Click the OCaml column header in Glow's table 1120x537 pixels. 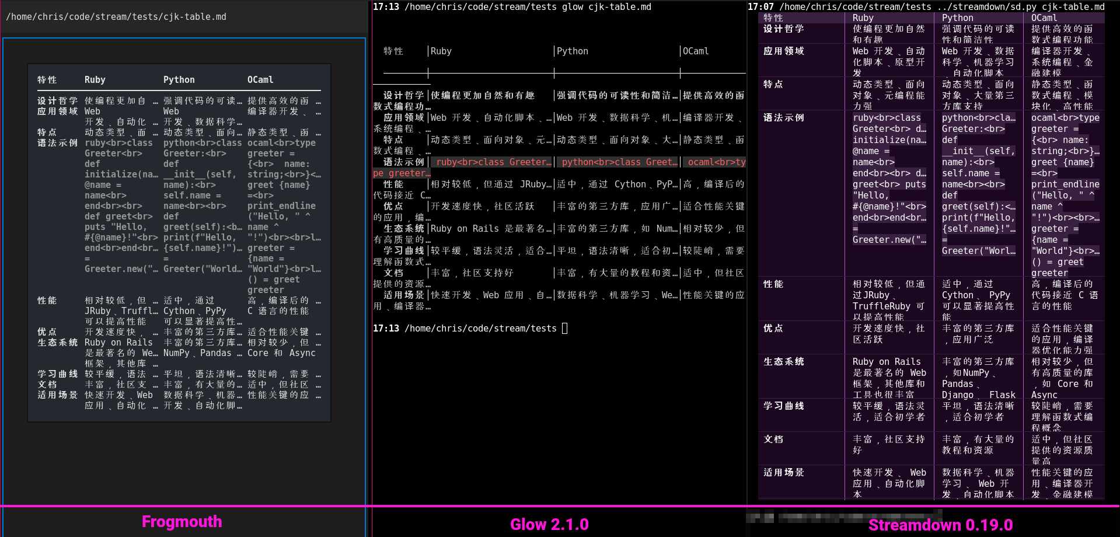[695, 51]
